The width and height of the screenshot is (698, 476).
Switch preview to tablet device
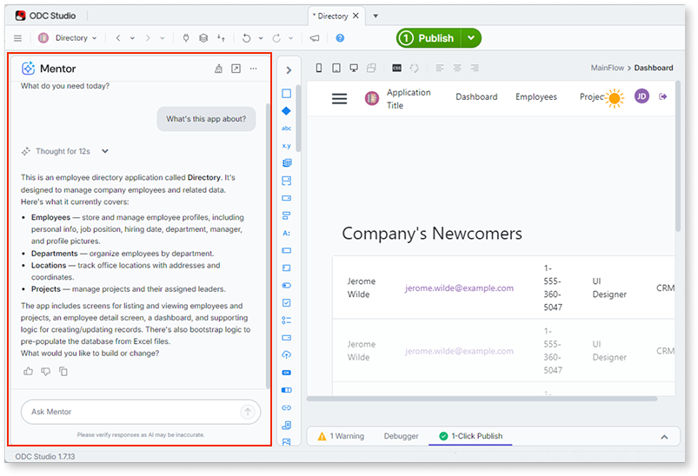[x=336, y=68]
